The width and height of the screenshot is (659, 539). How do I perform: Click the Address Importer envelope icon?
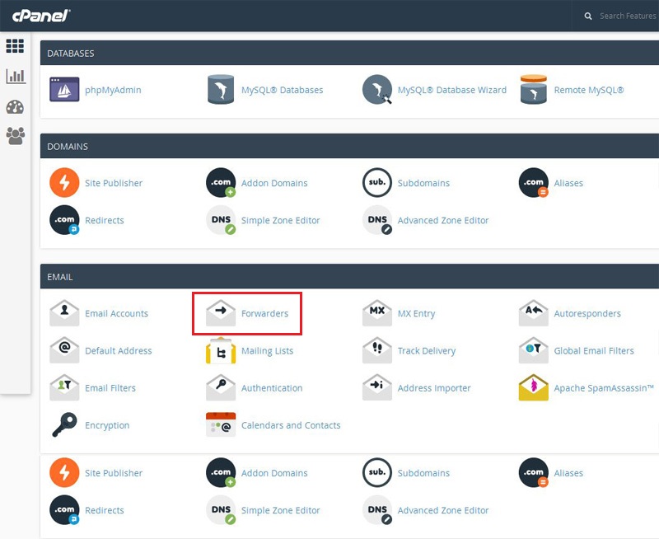[x=377, y=387]
